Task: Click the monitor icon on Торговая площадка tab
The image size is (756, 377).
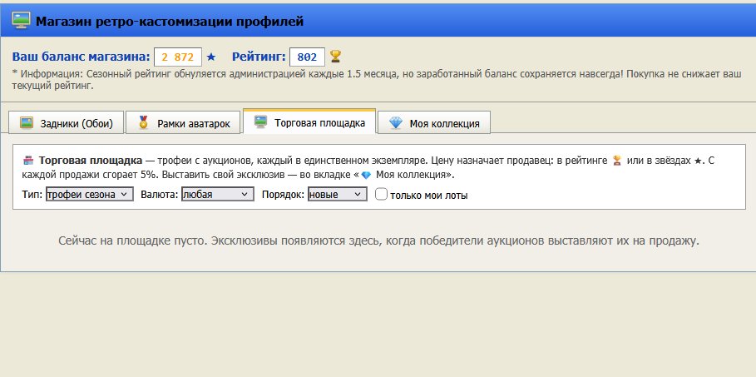Action: pyautogui.click(x=260, y=122)
